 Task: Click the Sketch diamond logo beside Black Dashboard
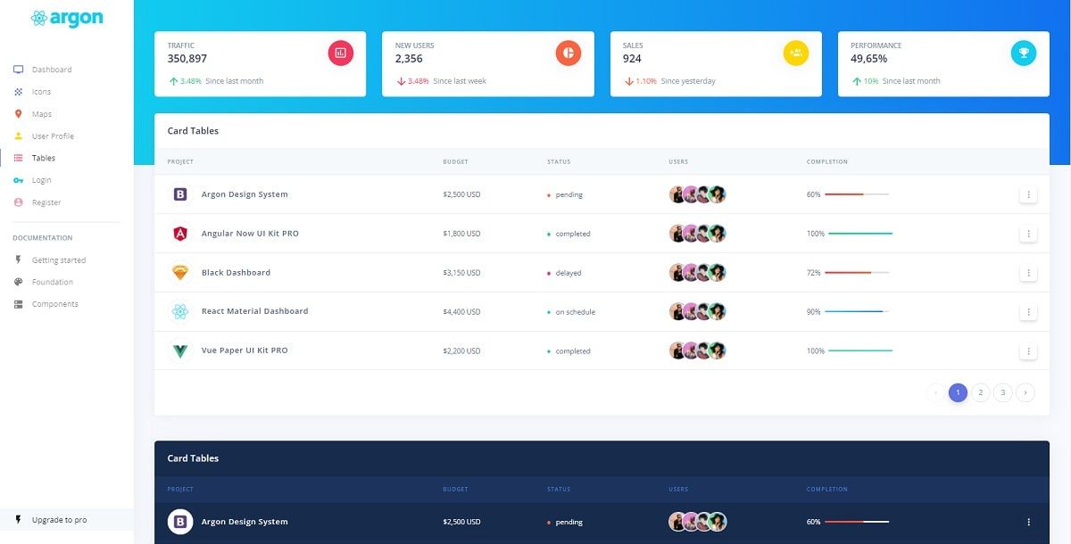(181, 272)
